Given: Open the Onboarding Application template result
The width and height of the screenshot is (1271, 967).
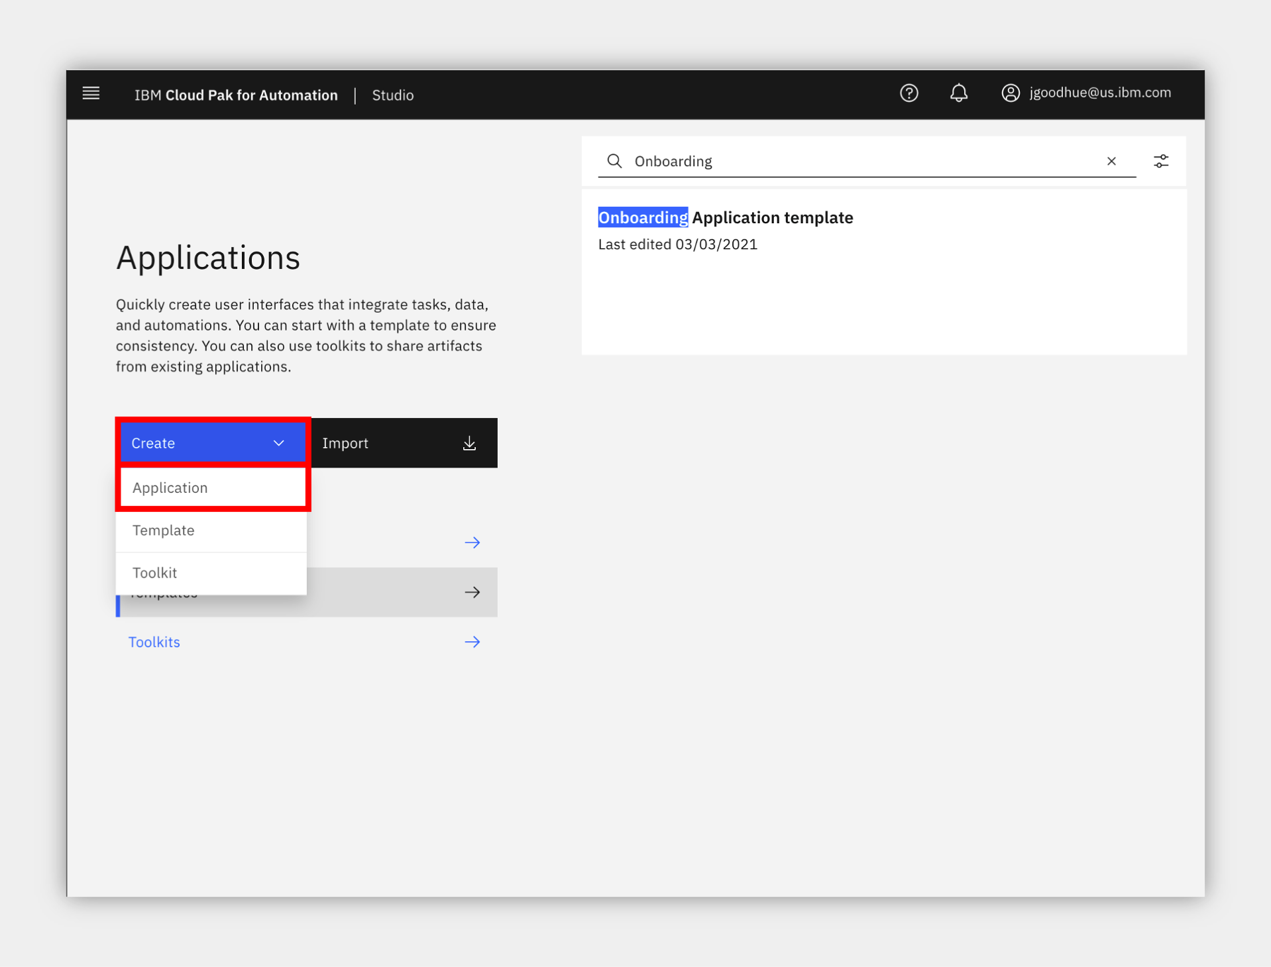Looking at the screenshot, I should pyautogui.click(x=726, y=217).
